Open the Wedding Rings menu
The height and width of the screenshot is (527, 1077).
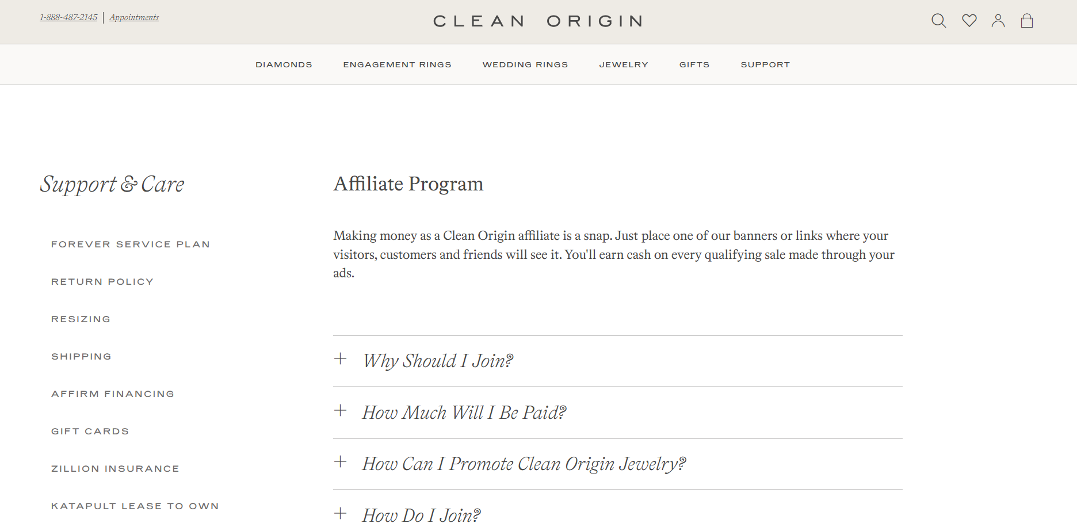click(525, 65)
